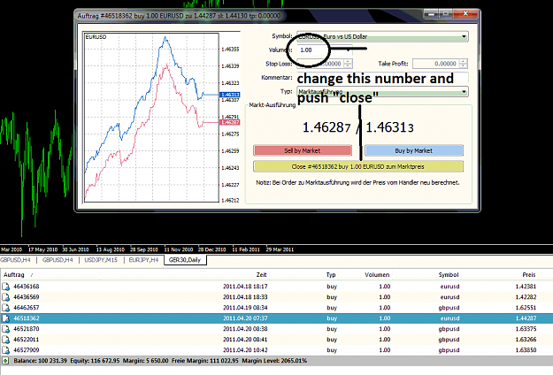Click the ask price 1.46313 quote
The width and height of the screenshot is (553, 375).
[389, 127]
